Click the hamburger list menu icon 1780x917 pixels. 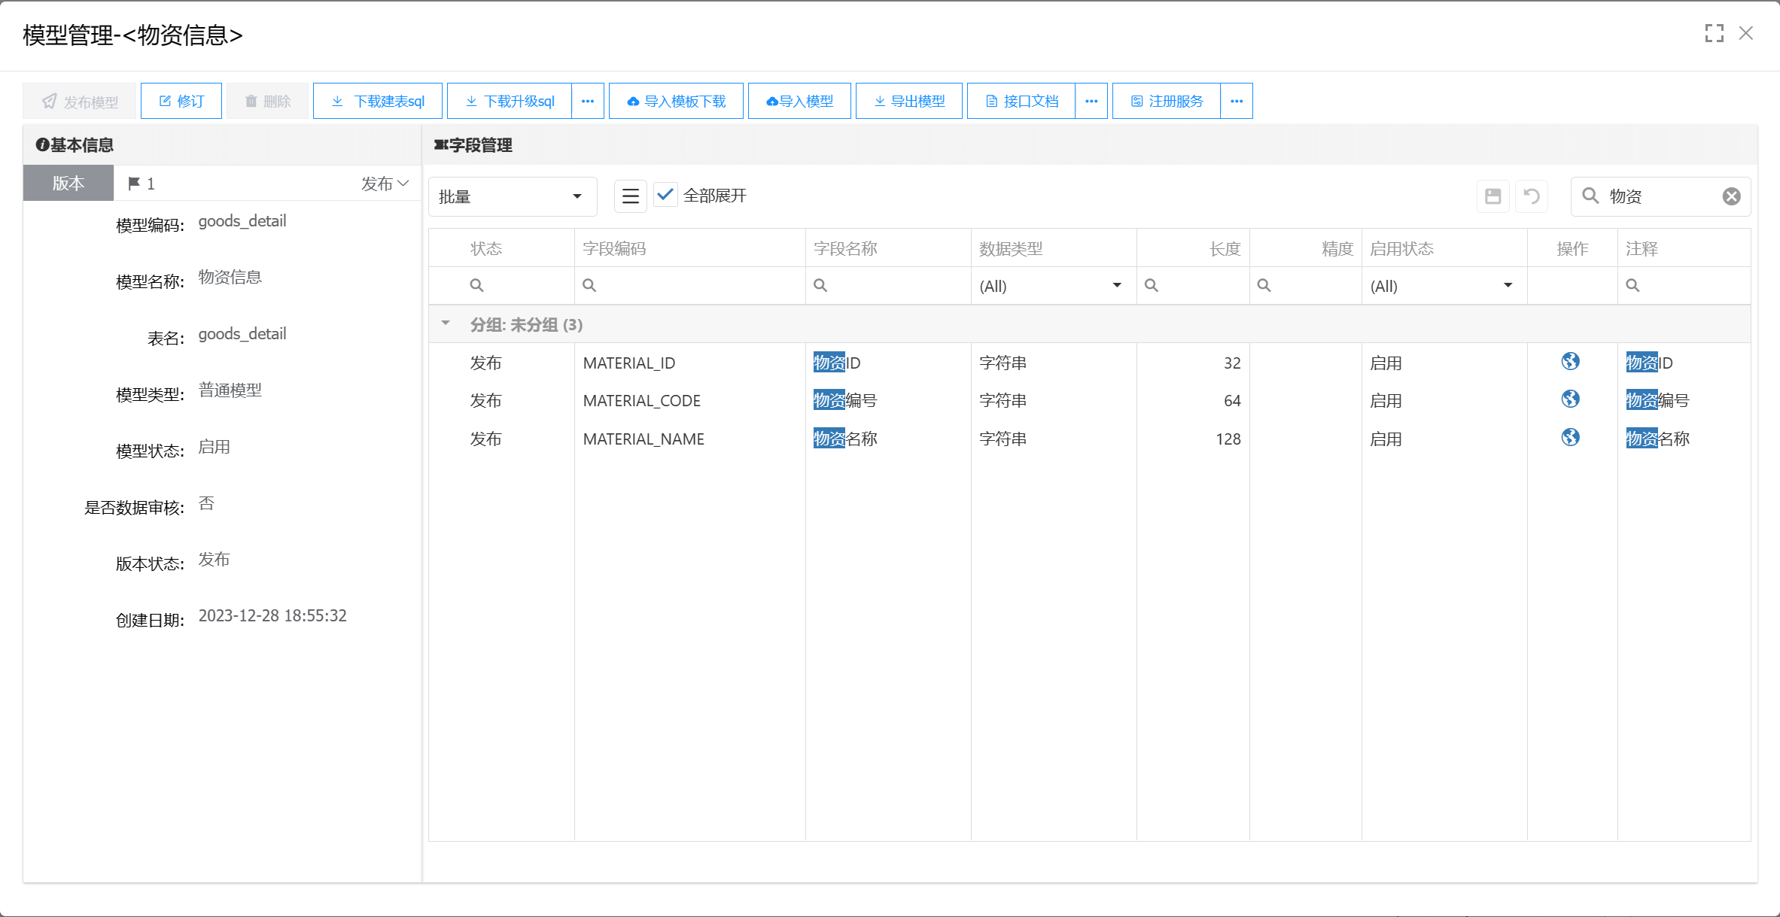pyautogui.click(x=631, y=196)
